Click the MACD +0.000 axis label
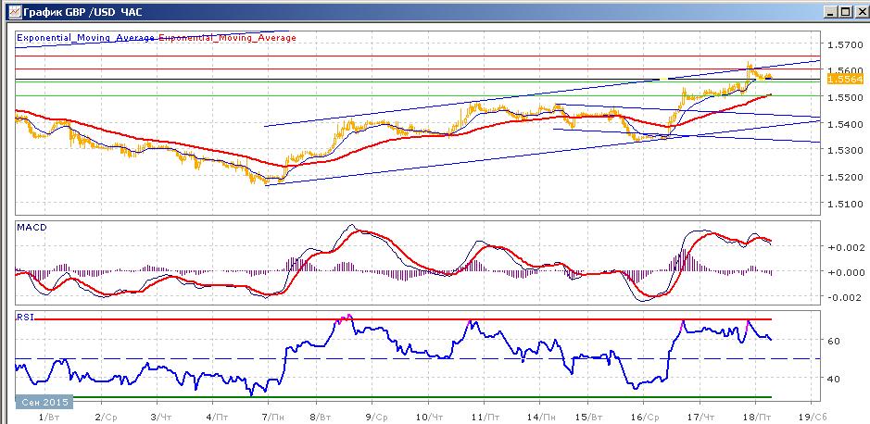 (x=846, y=272)
